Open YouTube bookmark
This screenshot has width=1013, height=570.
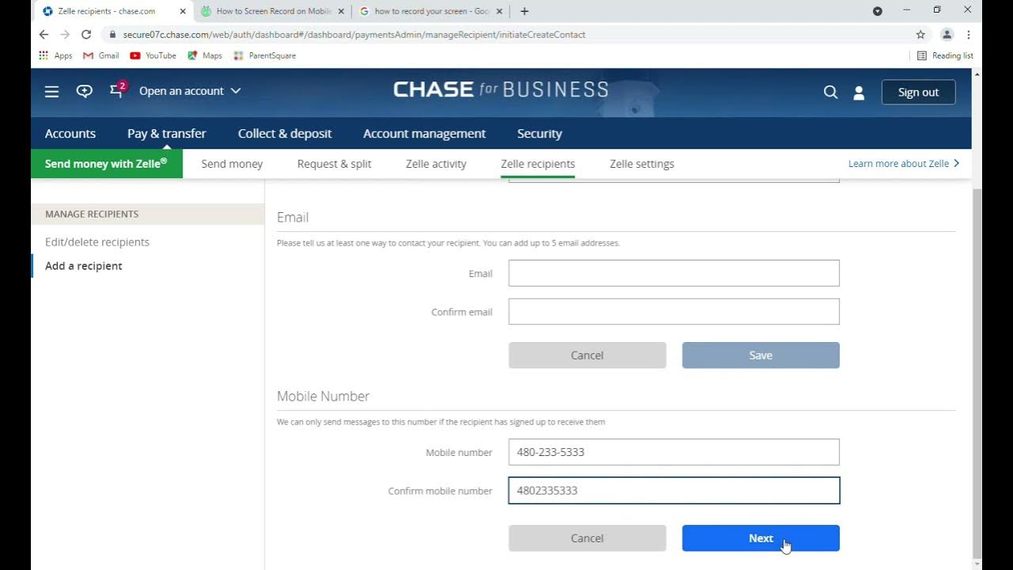click(153, 55)
